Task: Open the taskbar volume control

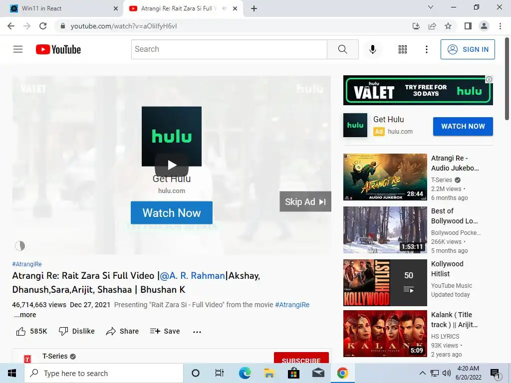Action: (447, 373)
